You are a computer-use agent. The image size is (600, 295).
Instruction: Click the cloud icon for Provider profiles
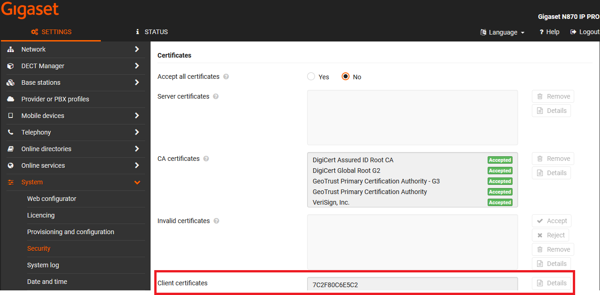click(11, 99)
